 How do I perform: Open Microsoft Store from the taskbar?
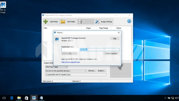pyautogui.click(x=26, y=98)
